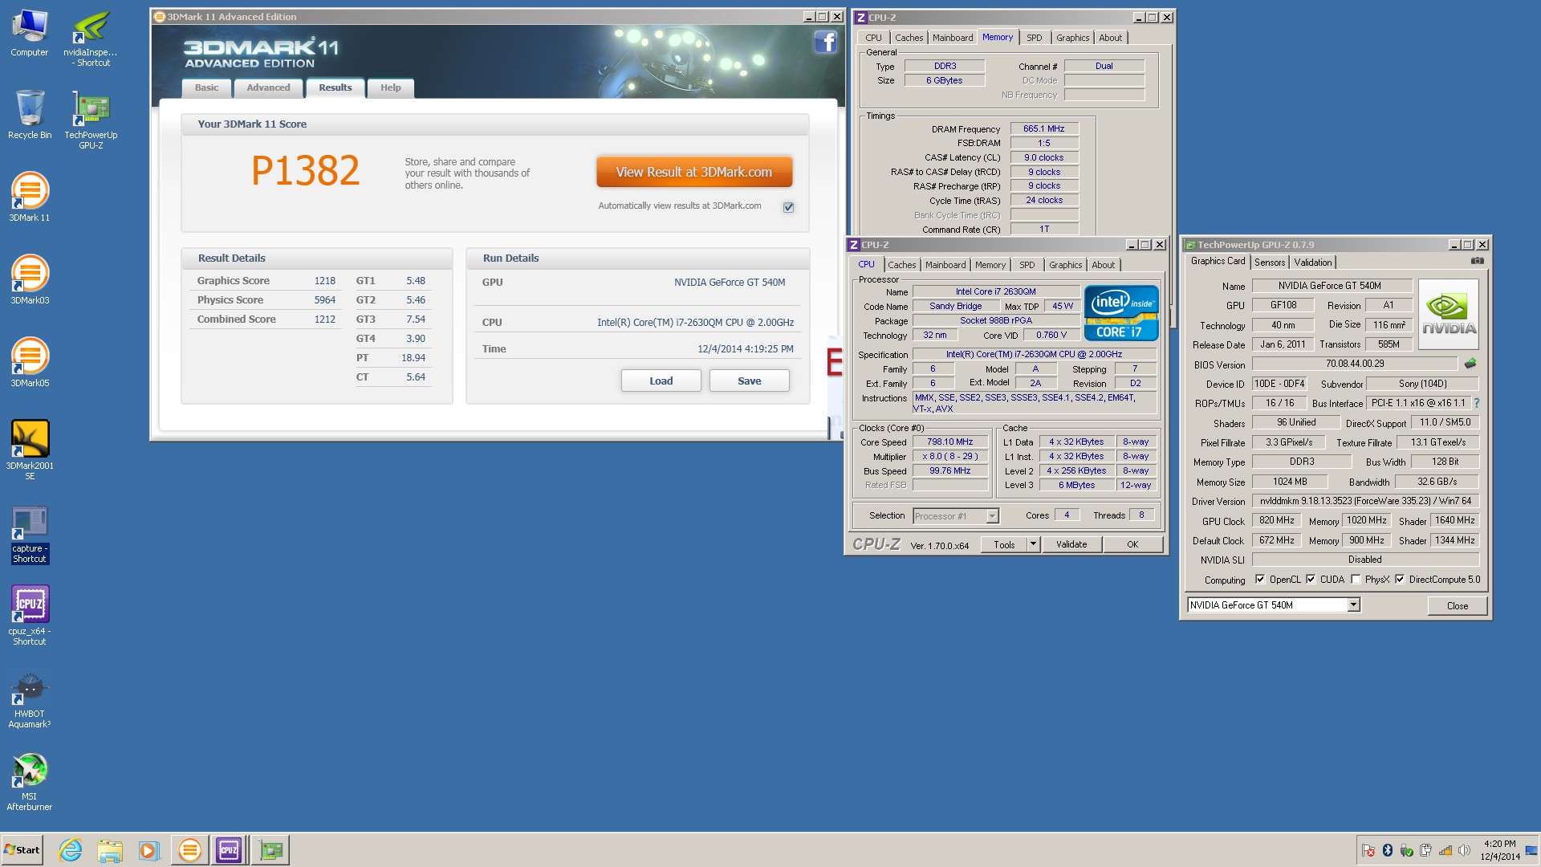Open Internet Explorer from the taskbar
Viewport: 1541px width, 867px height.
71,850
